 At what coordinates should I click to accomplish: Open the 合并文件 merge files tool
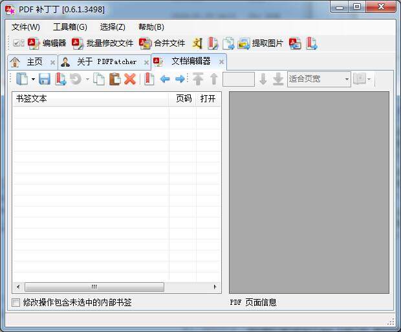coord(162,43)
